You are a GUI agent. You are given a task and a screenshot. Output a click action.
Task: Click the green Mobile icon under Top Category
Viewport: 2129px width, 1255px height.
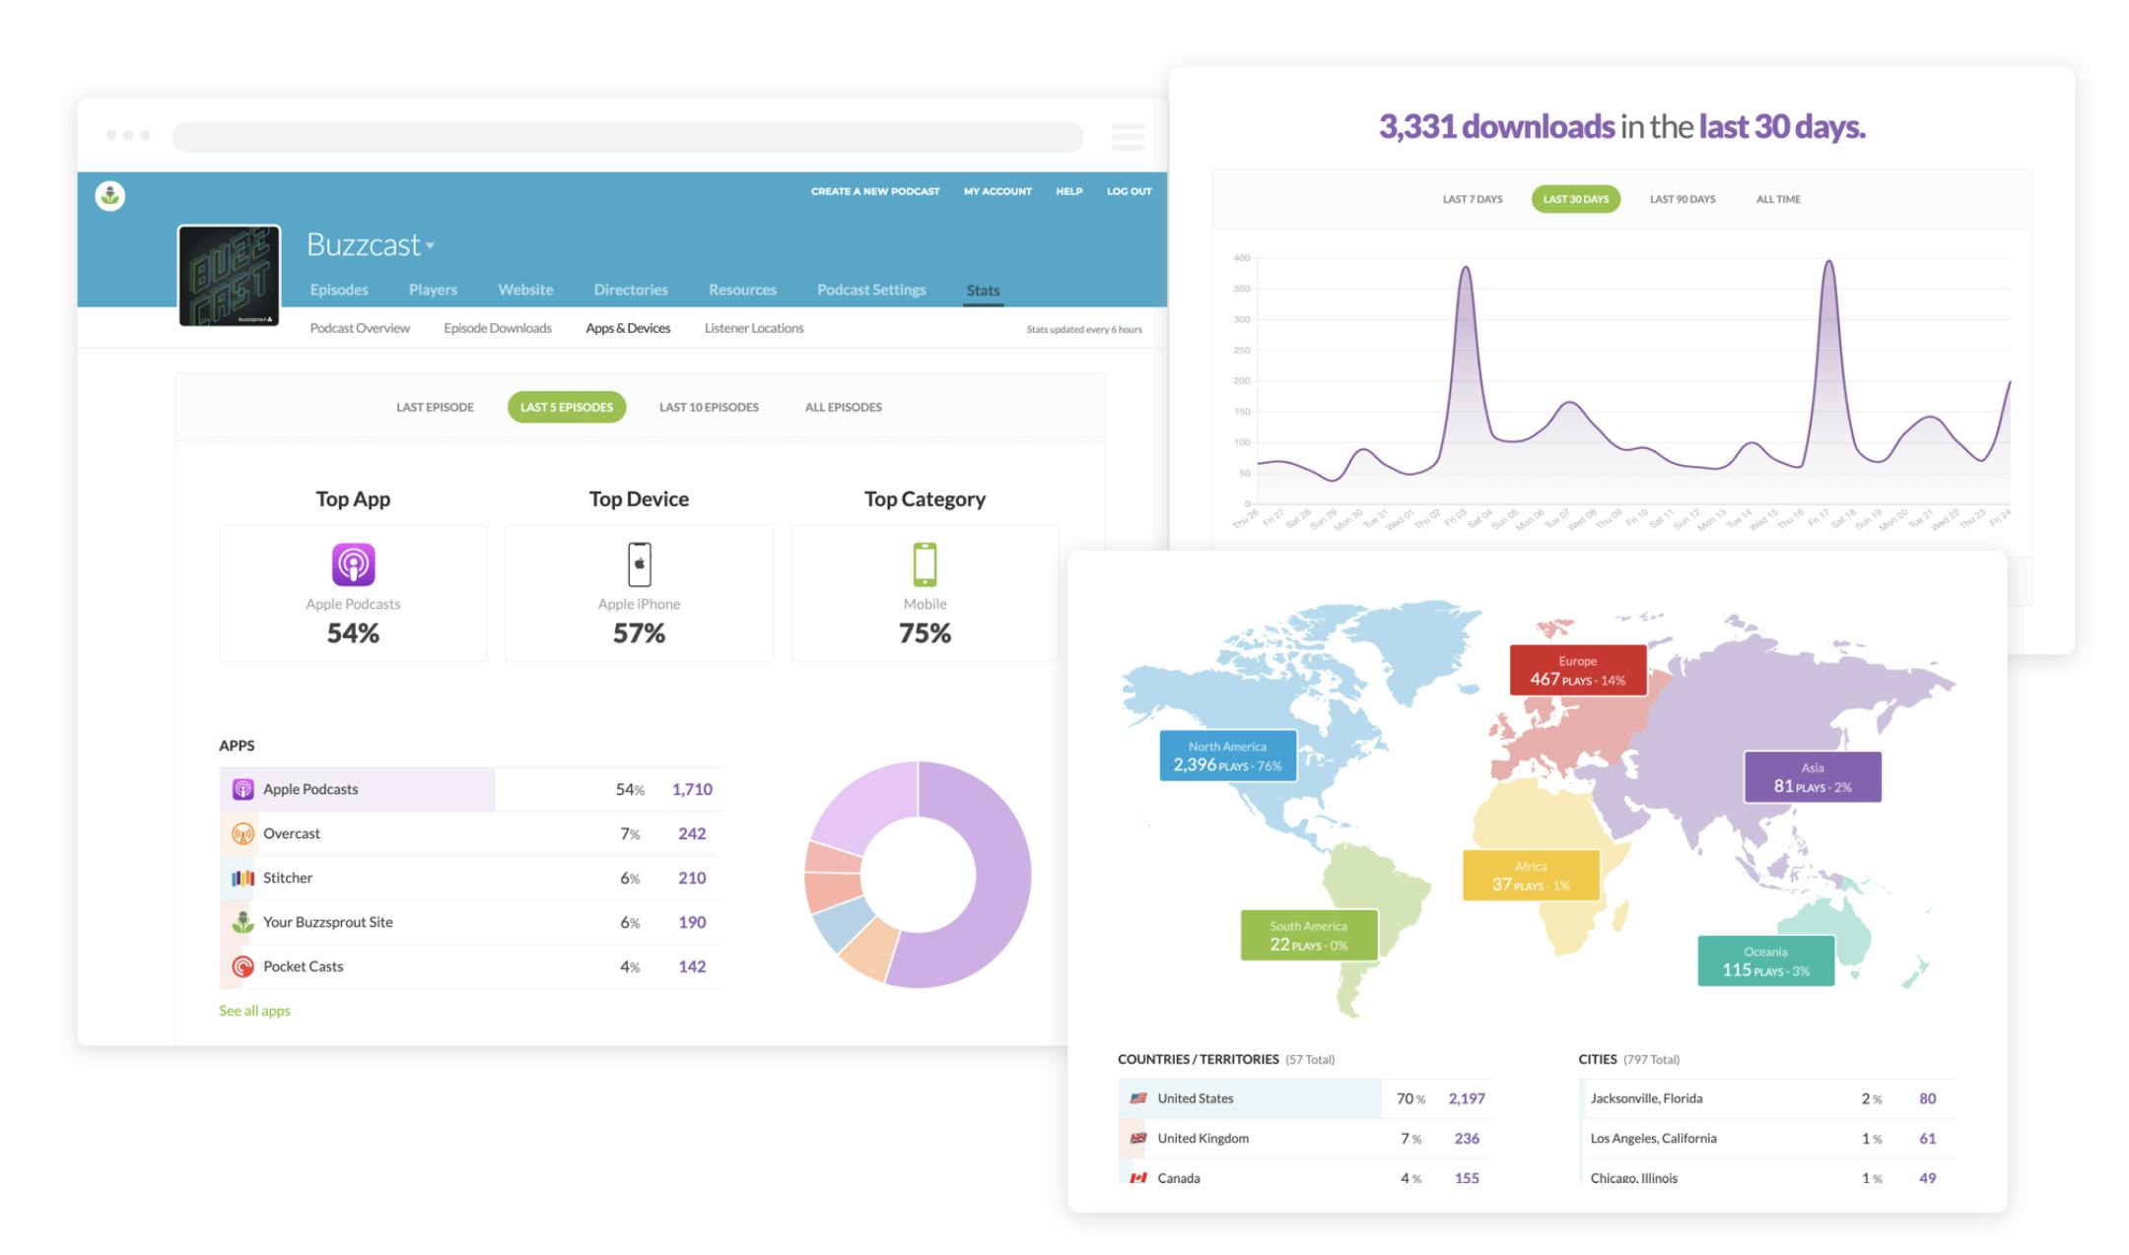pos(924,564)
